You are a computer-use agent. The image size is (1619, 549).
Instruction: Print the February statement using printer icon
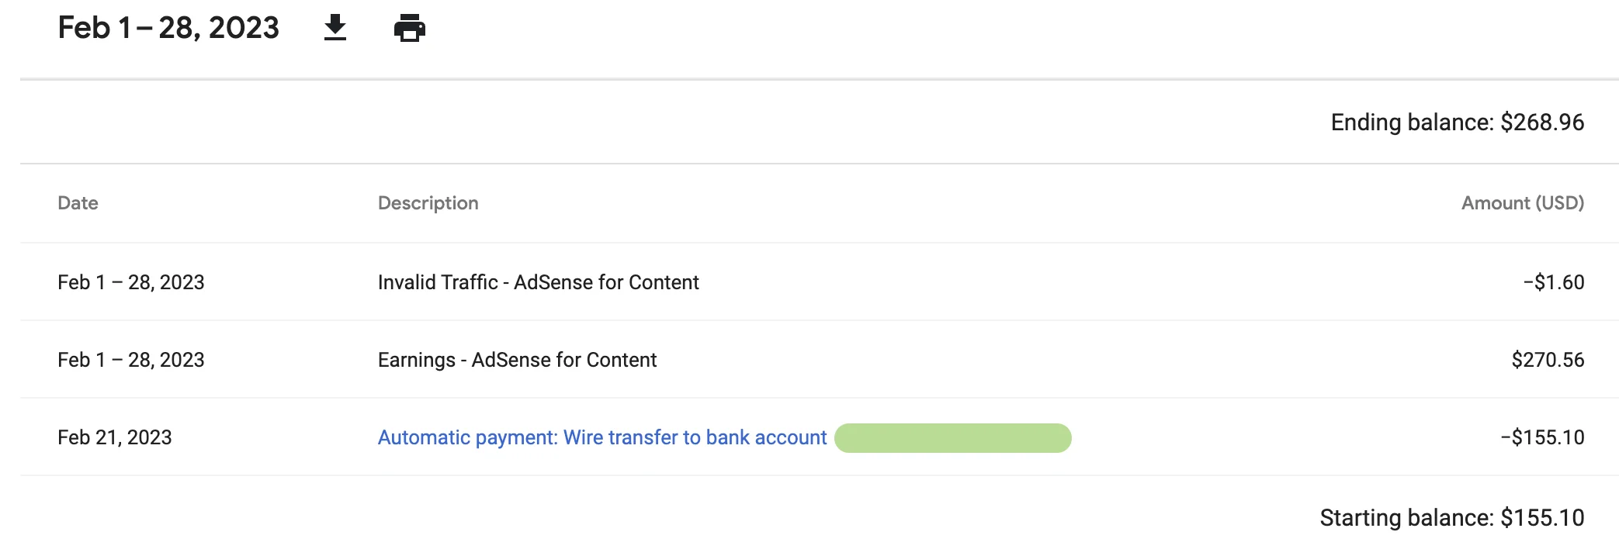tap(410, 27)
